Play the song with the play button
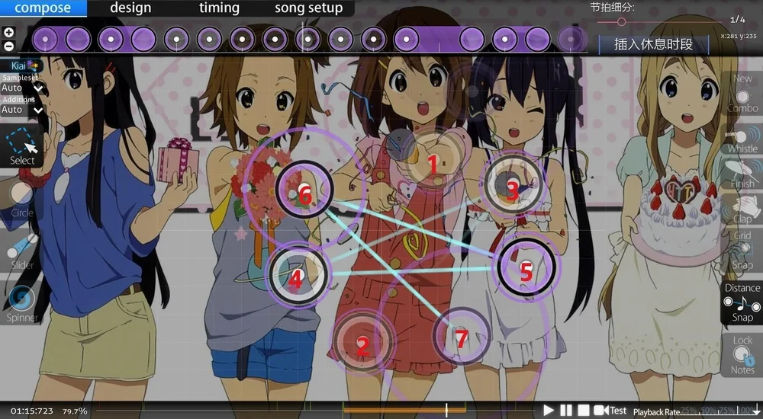Viewport: 763px width, 419px height. point(549,411)
